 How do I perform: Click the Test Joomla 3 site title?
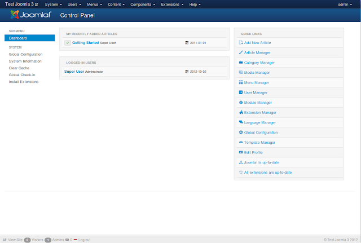pyautogui.click(x=19, y=4)
